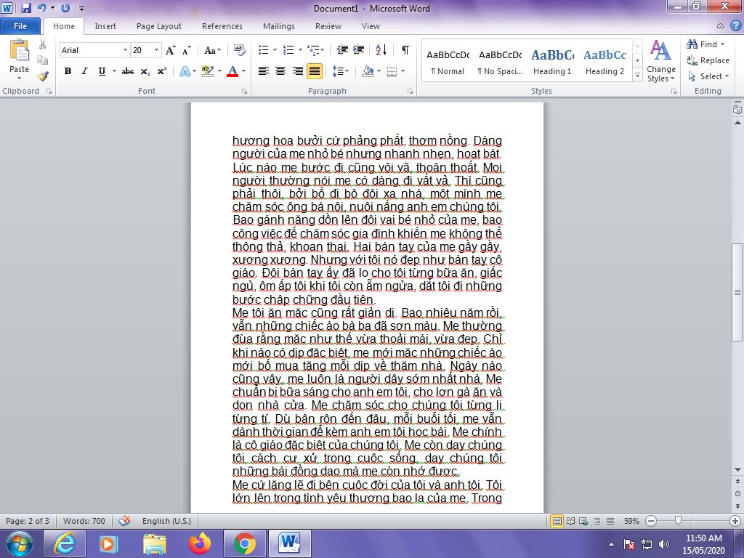Toggle Italic formatting
The image size is (744, 558).
(84, 71)
